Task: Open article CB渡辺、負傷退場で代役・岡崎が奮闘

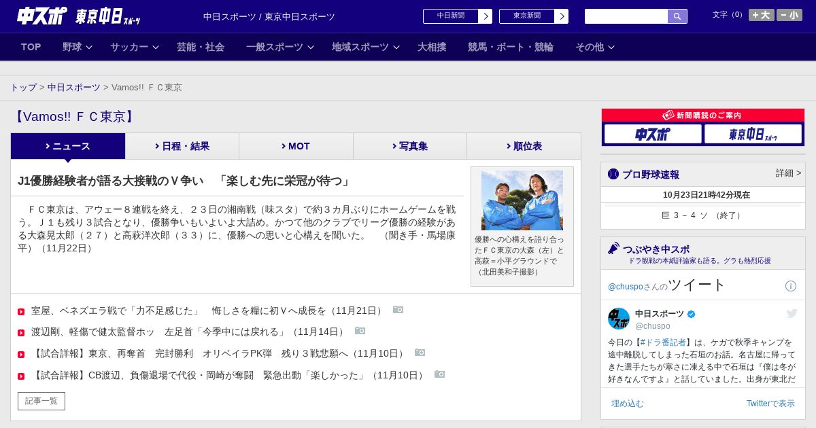Action: (228, 375)
